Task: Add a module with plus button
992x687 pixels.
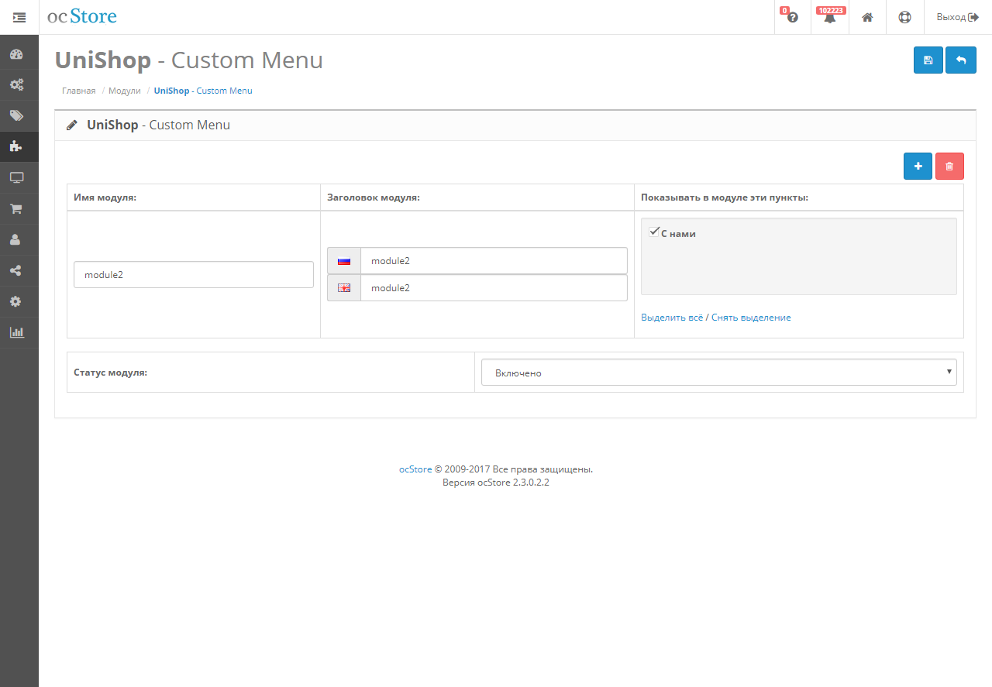Action: tap(918, 166)
